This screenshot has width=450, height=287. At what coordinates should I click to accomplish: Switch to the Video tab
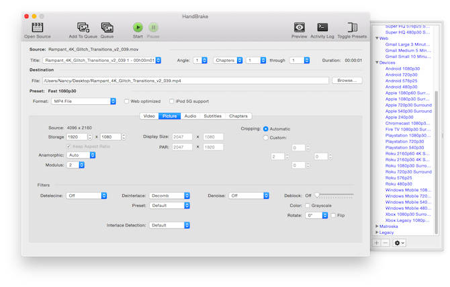tap(149, 116)
